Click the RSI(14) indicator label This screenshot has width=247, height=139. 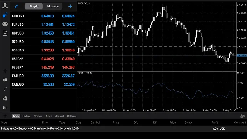point(85,73)
